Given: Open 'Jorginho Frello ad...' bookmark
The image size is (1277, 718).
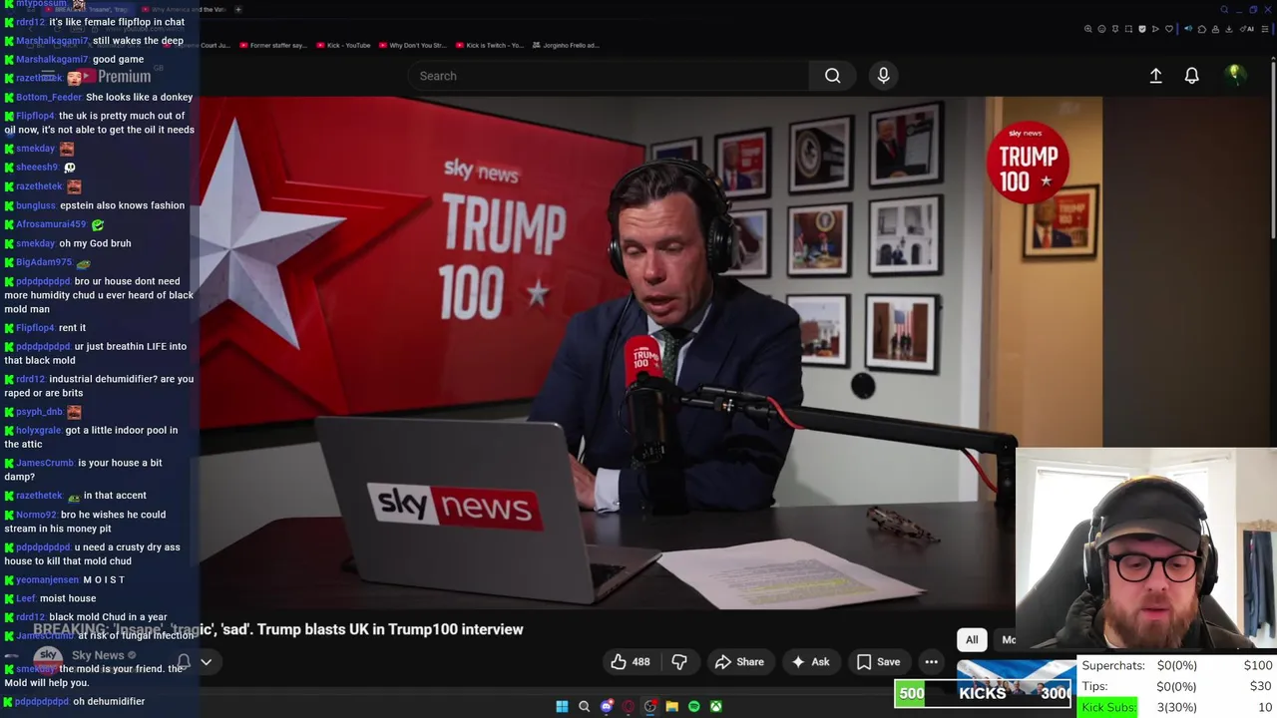Looking at the screenshot, I should click(x=566, y=45).
